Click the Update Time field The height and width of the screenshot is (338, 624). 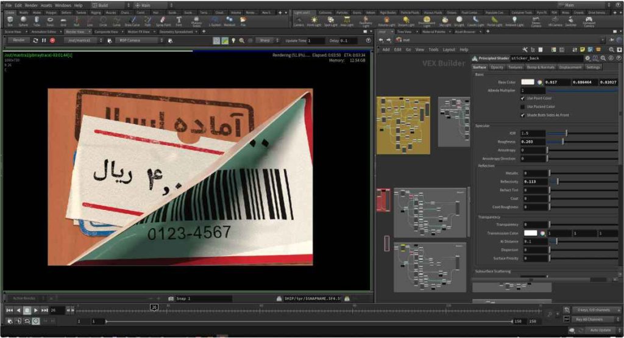pos(315,41)
